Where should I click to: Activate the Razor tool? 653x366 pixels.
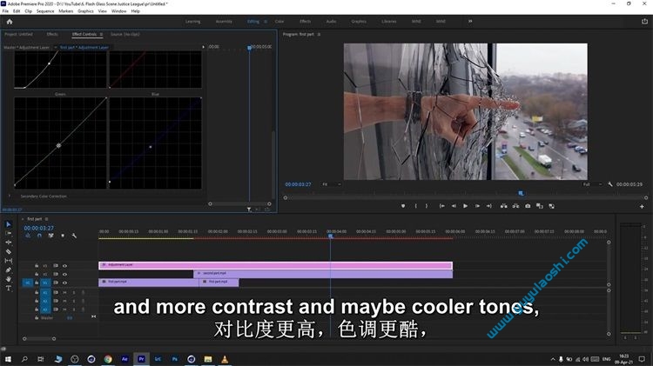coord(9,251)
